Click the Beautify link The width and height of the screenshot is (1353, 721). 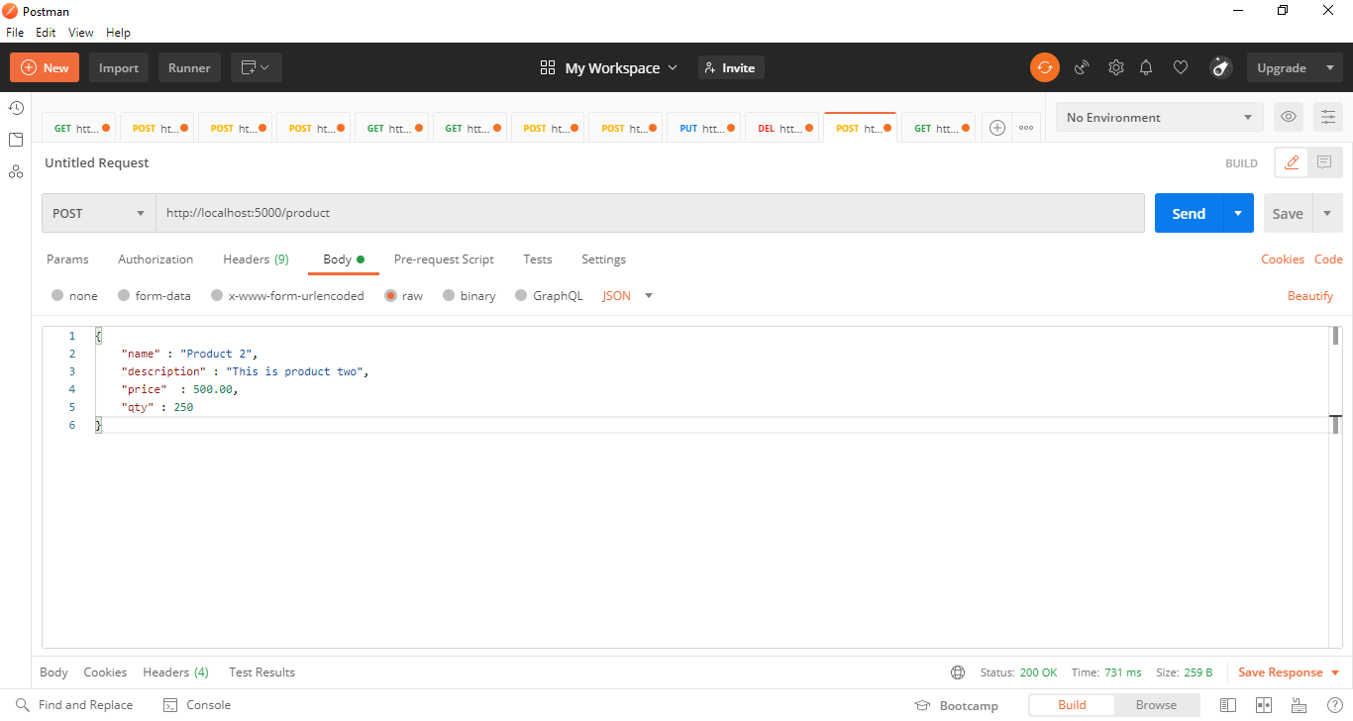(x=1310, y=296)
